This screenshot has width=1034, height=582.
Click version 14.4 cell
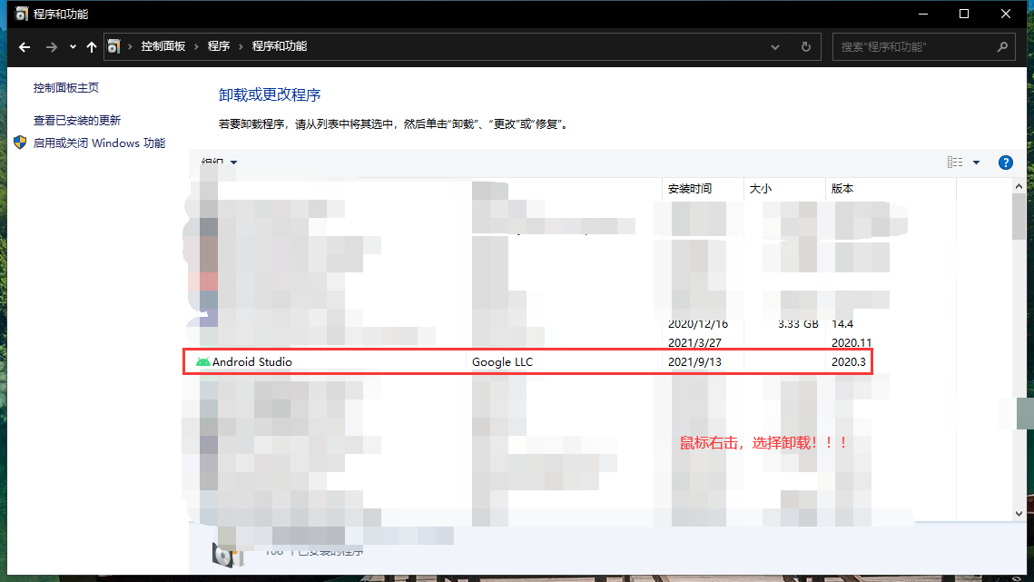pyautogui.click(x=842, y=324)
